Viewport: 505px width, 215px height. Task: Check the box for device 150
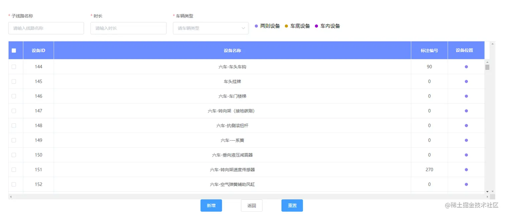[x=14, y=155]
